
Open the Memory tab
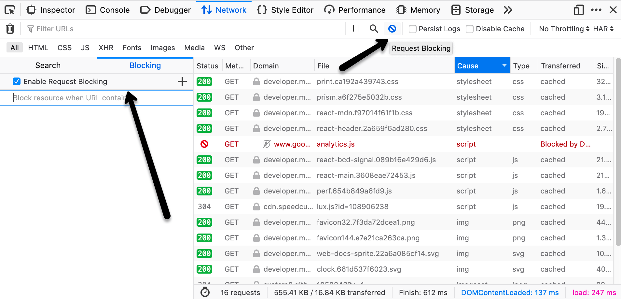[418, 10]
